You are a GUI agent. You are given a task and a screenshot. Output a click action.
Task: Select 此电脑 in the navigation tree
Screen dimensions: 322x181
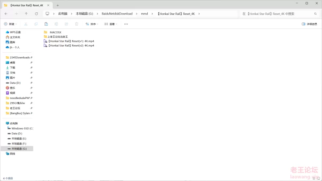12,123
